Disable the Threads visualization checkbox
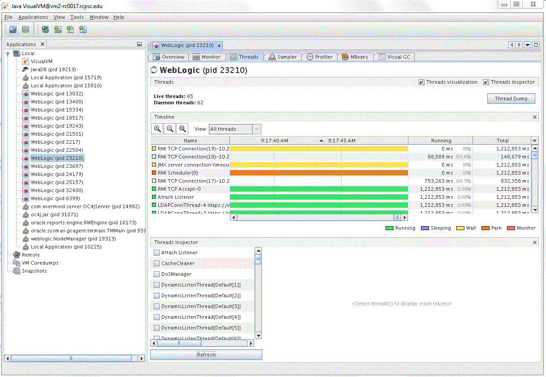The image size is (546, 377). 421,82
